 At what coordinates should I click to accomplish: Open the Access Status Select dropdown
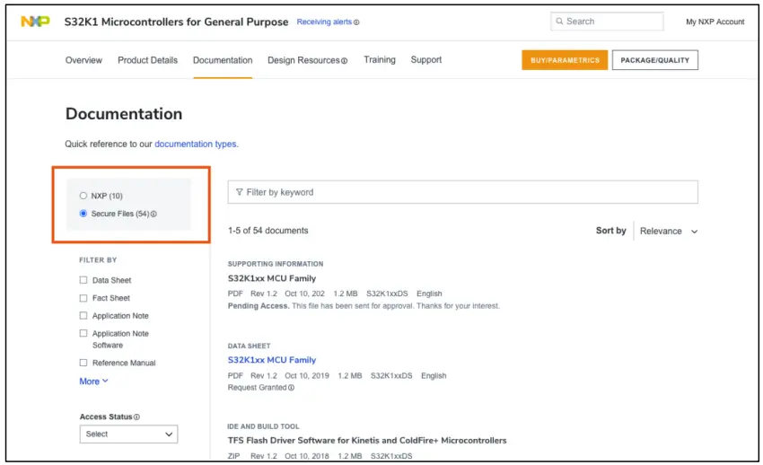(x=128, y=434)
